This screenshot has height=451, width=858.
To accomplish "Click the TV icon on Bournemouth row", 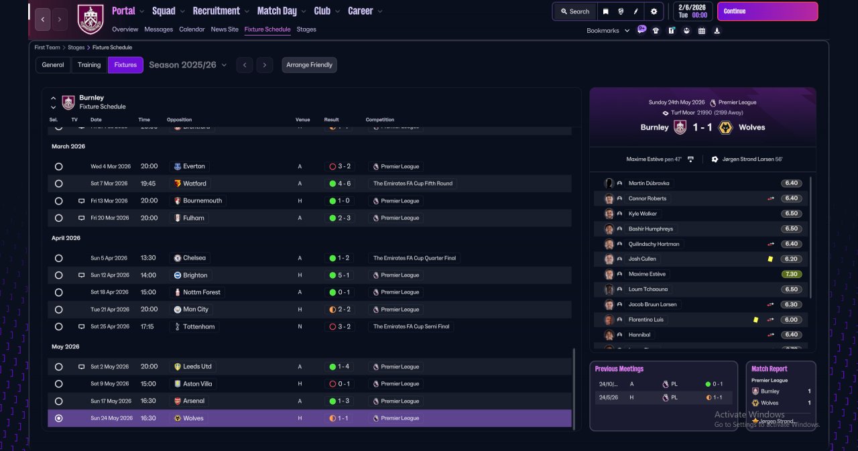I will [x=82, y=201].
